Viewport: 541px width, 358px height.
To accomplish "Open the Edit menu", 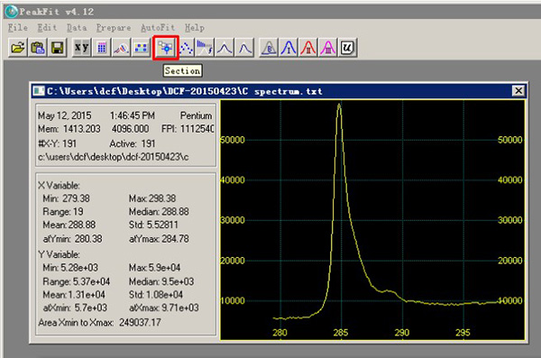I will [47, 27].
